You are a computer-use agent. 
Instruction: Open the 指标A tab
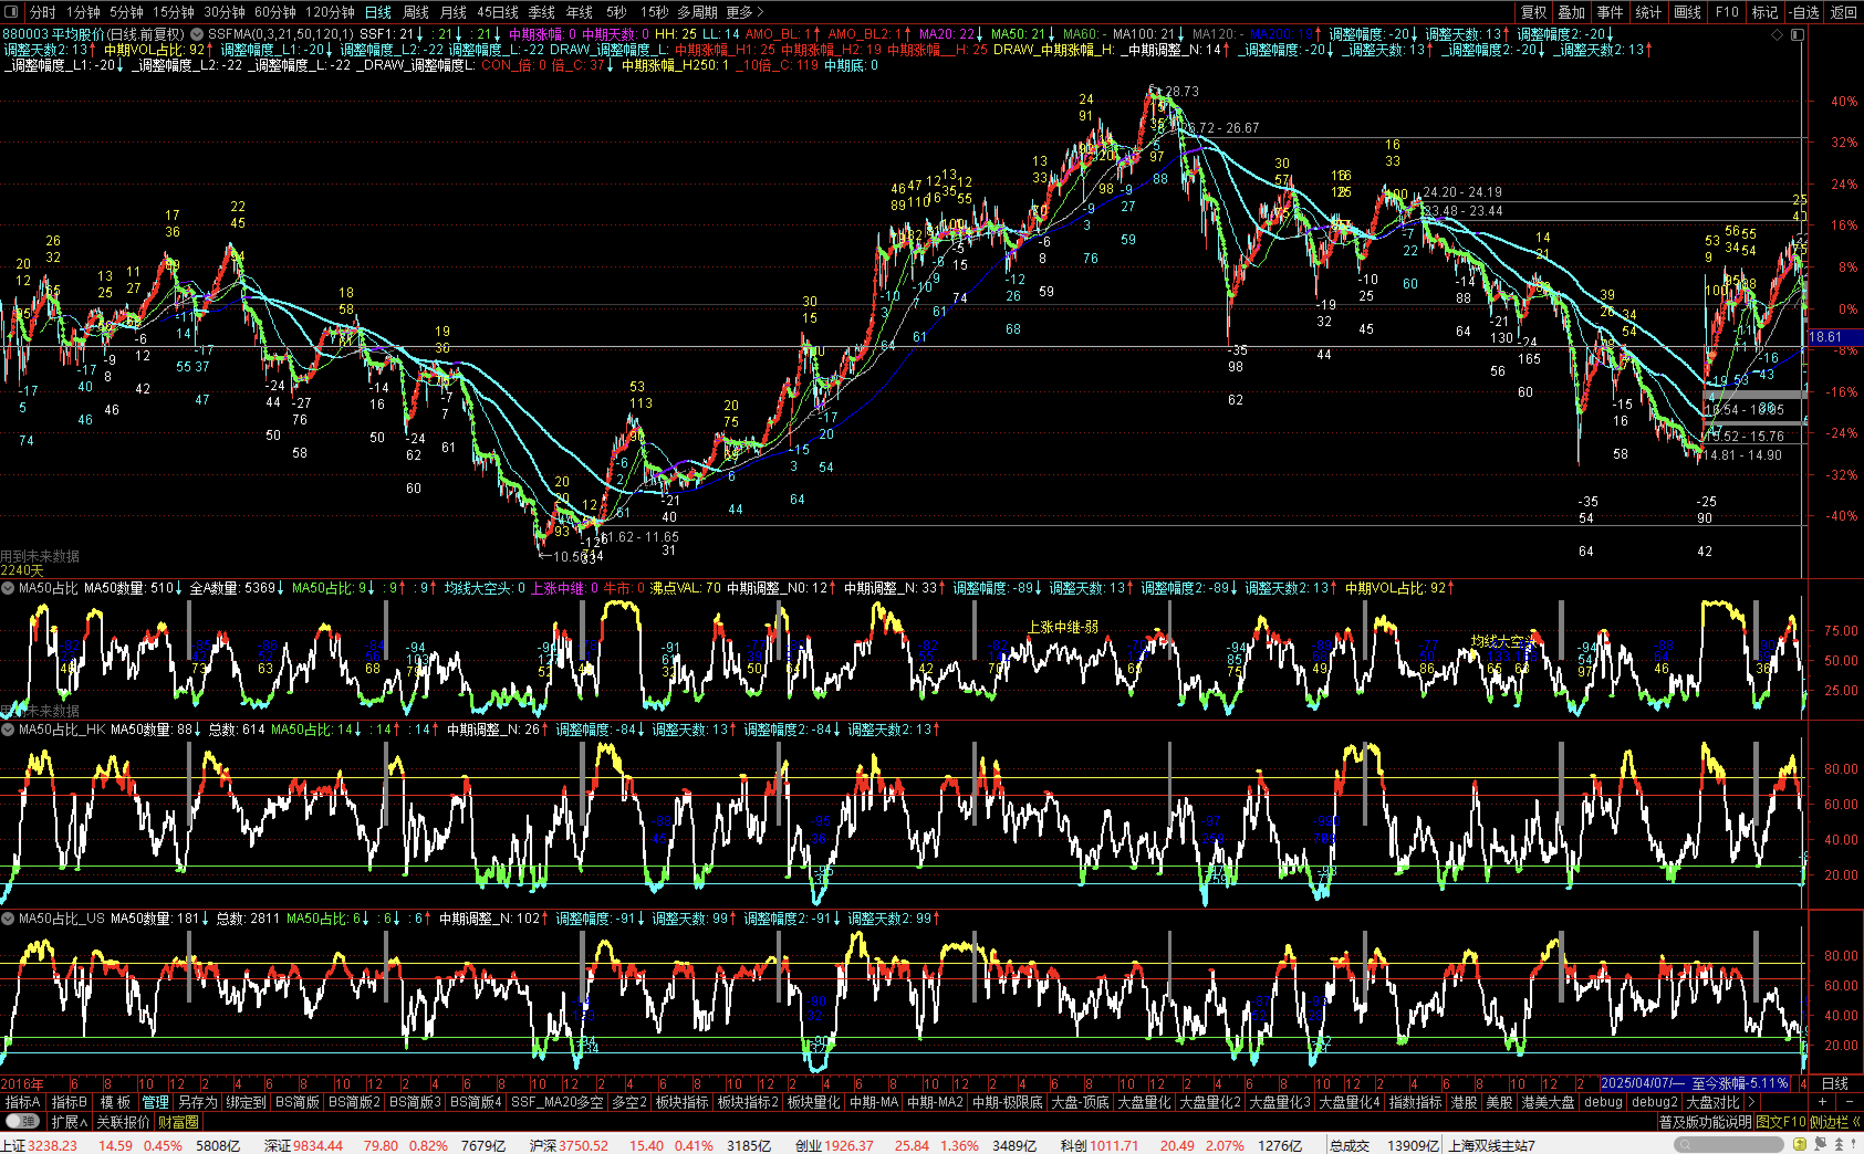23,1101
